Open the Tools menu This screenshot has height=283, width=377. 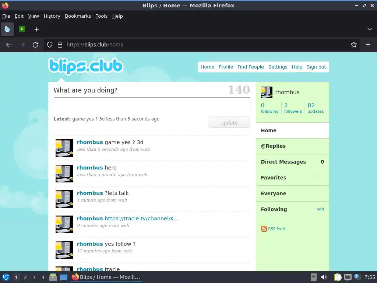coord(102,16)
